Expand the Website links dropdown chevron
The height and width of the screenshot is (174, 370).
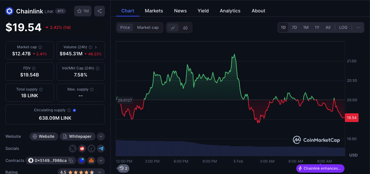point(101,136)
